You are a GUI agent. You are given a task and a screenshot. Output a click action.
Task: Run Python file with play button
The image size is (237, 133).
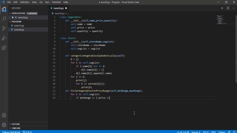coord(222,8)
